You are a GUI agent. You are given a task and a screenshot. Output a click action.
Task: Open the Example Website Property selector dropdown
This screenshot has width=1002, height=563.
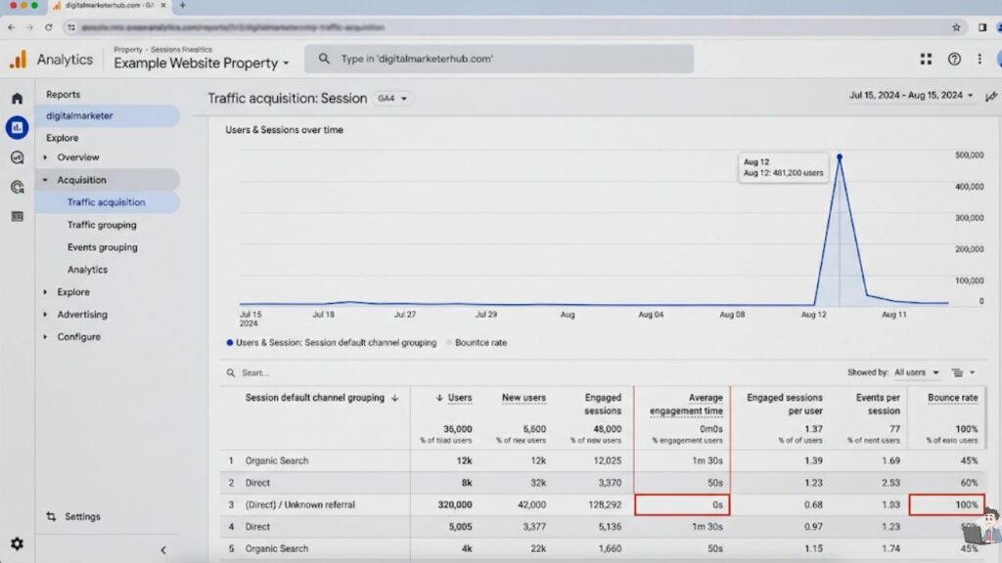click(x=202, y=64)
